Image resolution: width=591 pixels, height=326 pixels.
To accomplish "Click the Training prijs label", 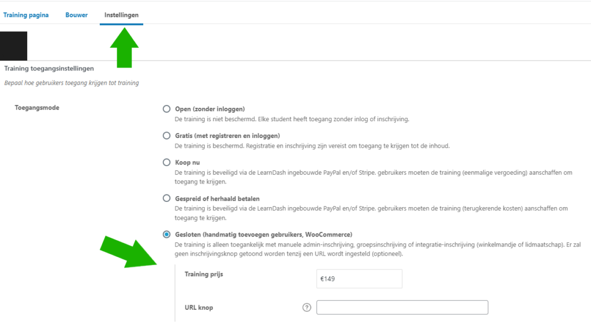I will [x=203, y=274].
